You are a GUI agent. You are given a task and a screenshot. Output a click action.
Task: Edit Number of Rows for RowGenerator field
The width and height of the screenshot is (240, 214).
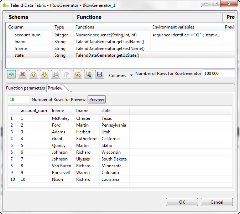click(x=219, y=73)
